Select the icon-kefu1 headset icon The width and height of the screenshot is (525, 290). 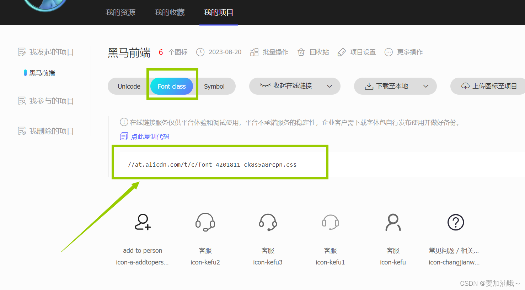[330, 222]
